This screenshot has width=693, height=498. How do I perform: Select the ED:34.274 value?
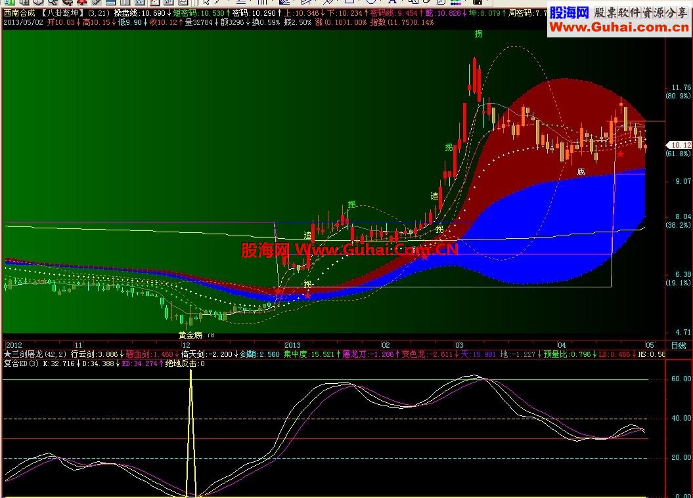(x=140, y=363)
